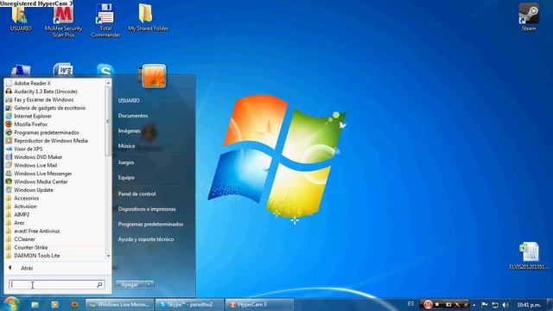Open the shutdown options arrow next to Apagar
553x311 pixels.
click(149, 284)
